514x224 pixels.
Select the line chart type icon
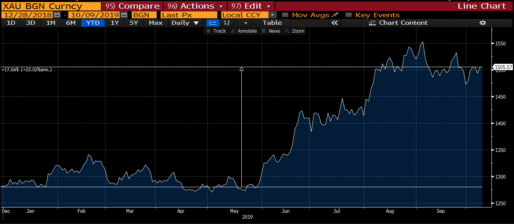(x=213, y=23)
